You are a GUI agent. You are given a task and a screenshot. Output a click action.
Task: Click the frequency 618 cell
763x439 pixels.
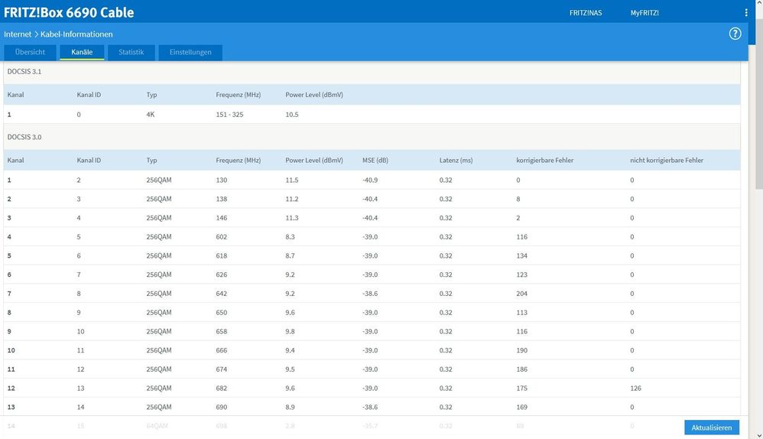point(222,255)
